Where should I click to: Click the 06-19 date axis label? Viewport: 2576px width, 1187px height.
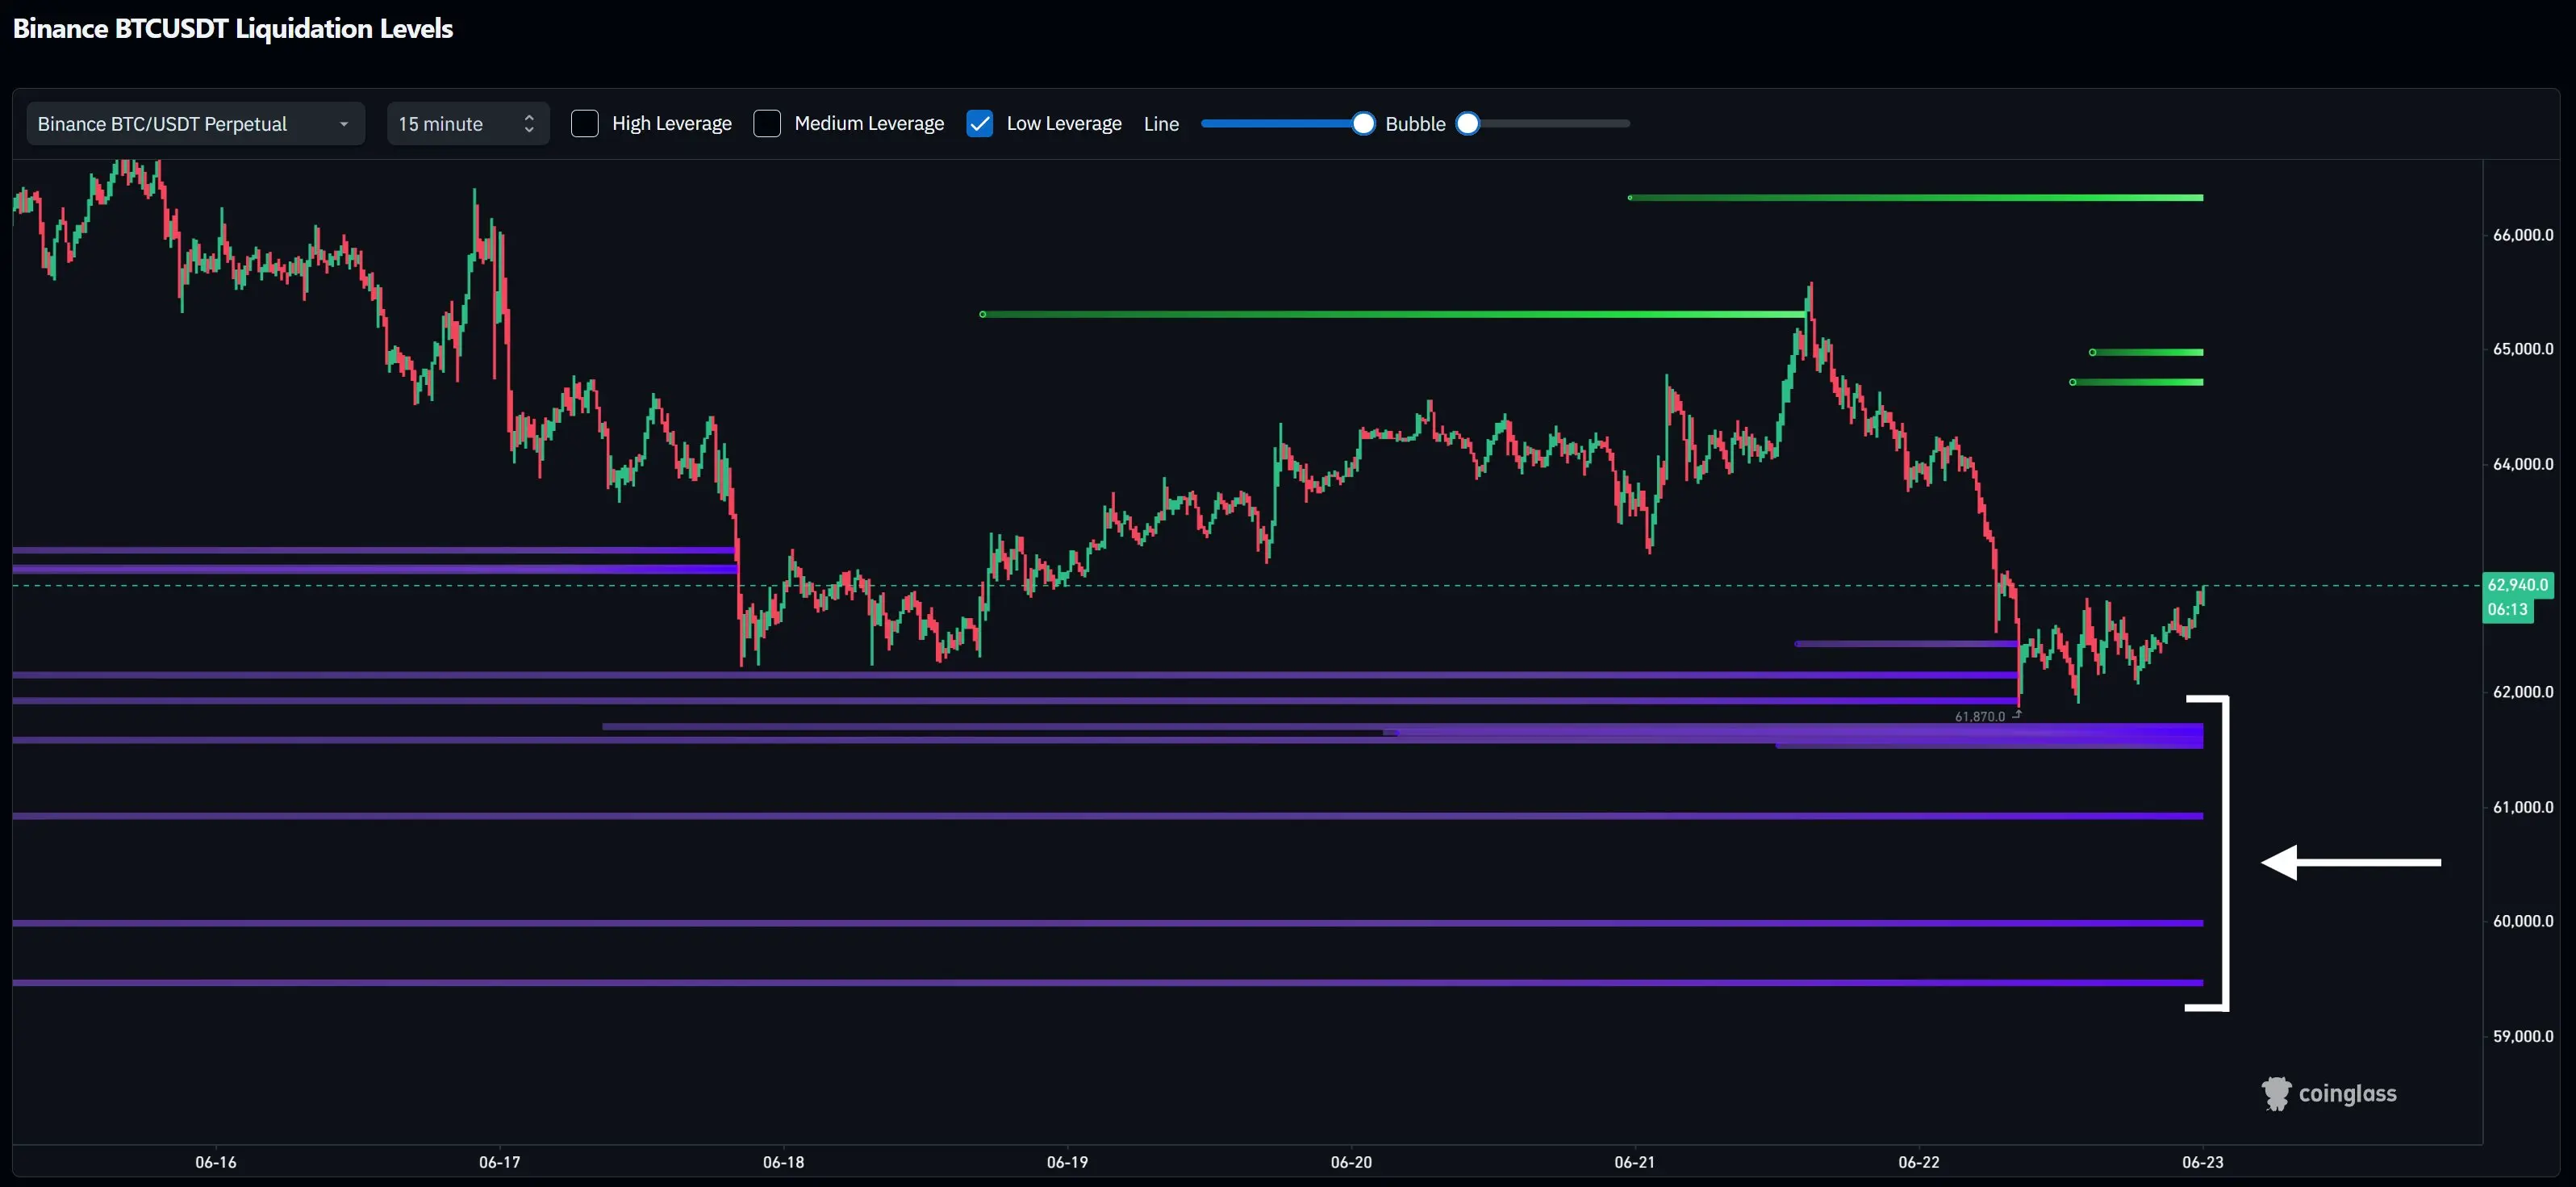(x=1067, y=1162)
